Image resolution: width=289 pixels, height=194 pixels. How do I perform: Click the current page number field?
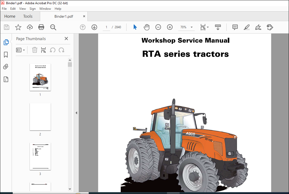click(106, 27)
